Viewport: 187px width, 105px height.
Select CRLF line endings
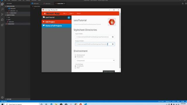tap(75, 68)
